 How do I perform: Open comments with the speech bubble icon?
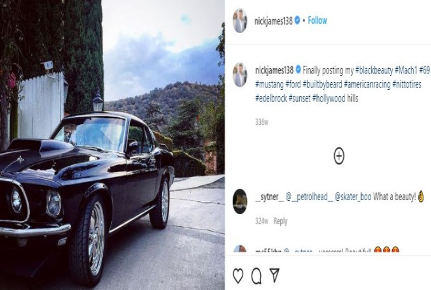(x=257, y=275)
